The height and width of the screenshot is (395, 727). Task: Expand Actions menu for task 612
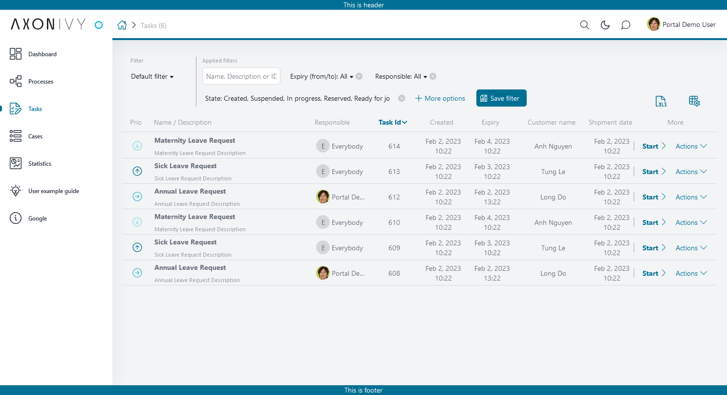[x=691, y=197]
